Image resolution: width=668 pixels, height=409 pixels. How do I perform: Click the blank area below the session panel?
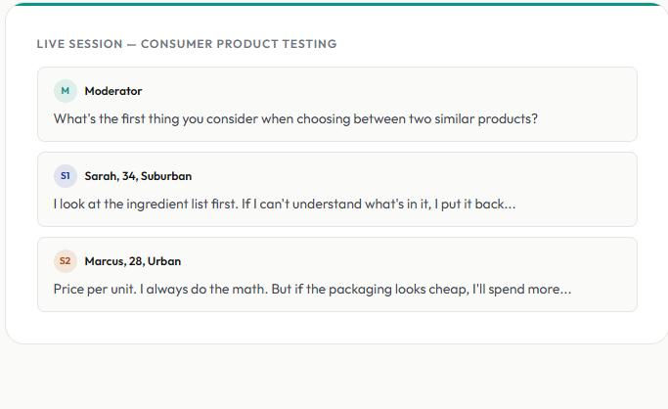point(334,377)
